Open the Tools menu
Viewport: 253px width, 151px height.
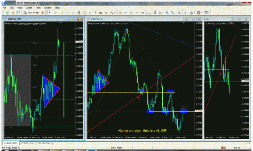click(x=38, y=8)
